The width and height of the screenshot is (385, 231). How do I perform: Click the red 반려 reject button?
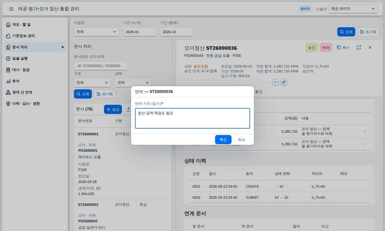[326, 48]
